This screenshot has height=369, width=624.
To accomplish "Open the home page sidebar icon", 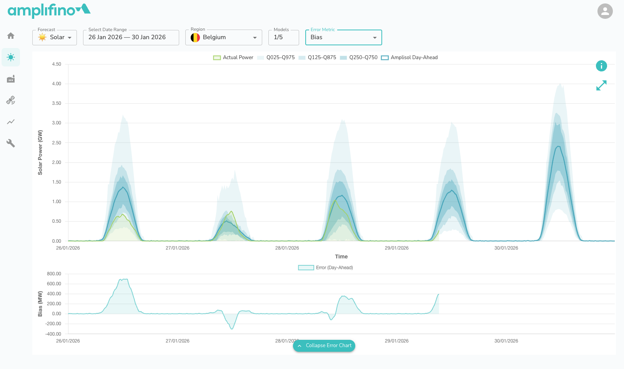I will (11, 36).
